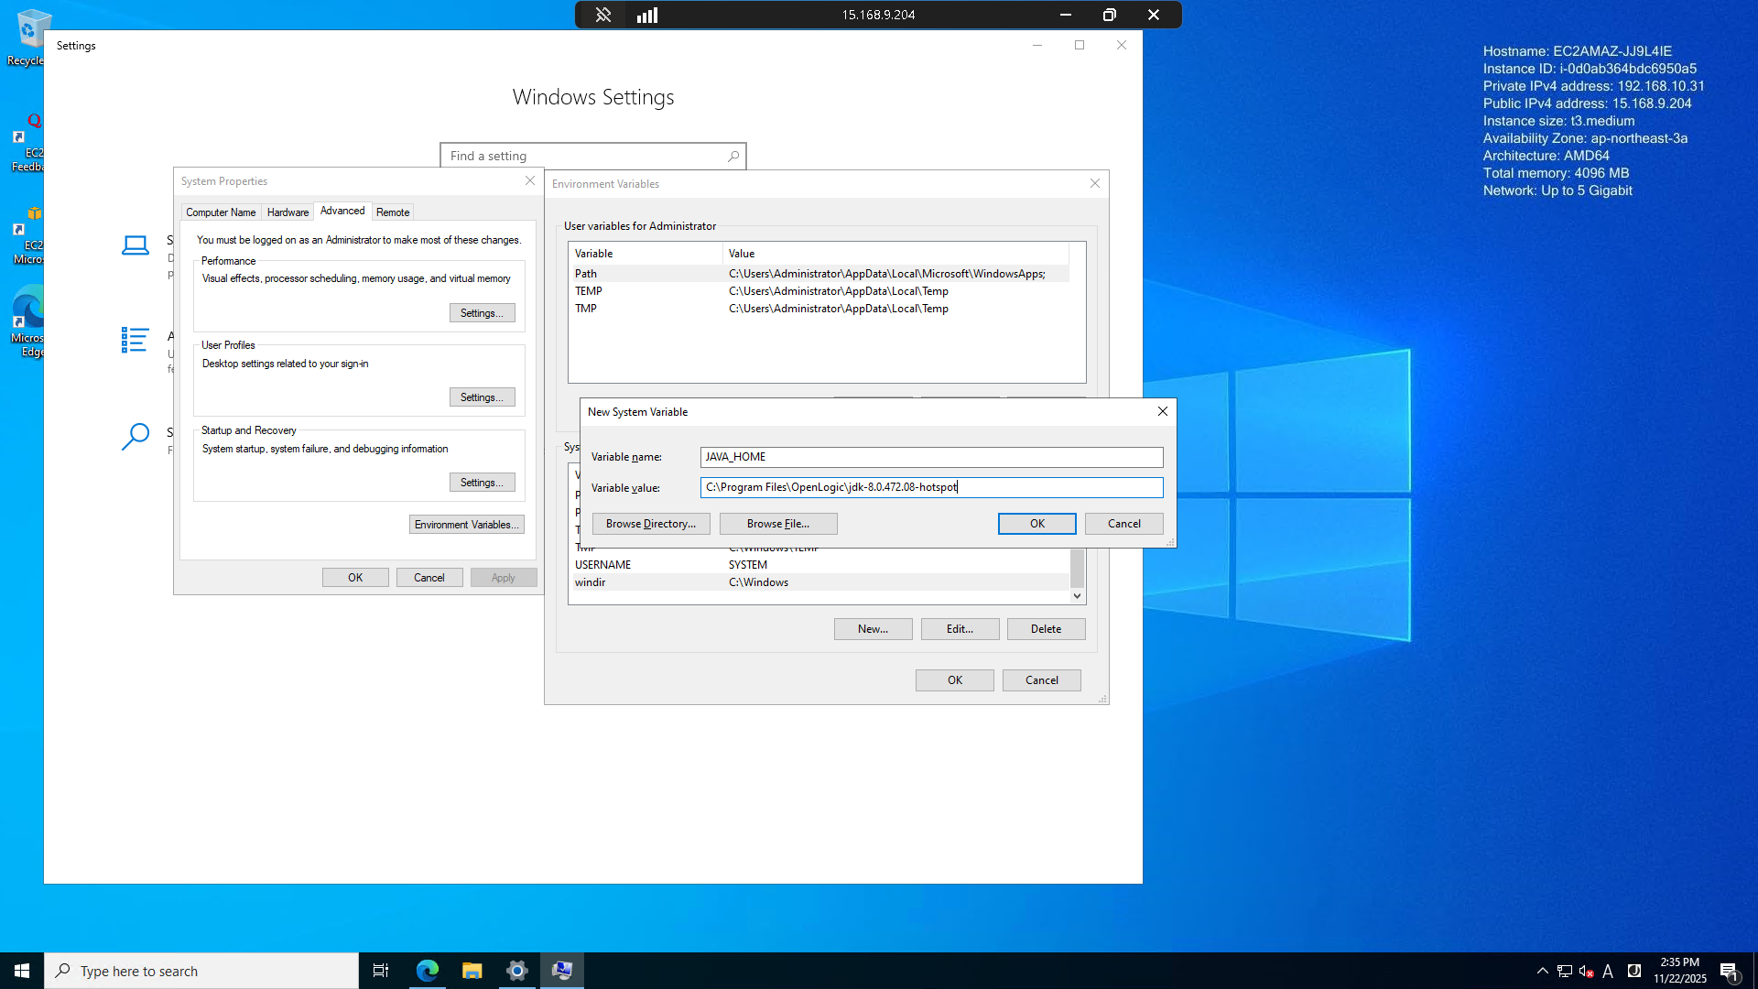Screen dimensions: 1758x989
Task: Click the Settings gear icon on taskbar
Action: (516, 971)
